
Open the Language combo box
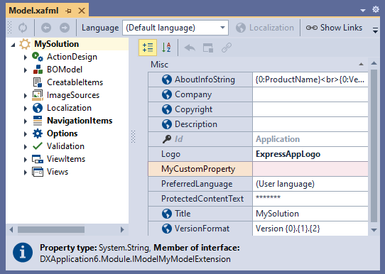[175, 28]
